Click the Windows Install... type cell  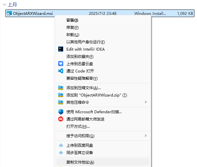[x=150, y=14]
